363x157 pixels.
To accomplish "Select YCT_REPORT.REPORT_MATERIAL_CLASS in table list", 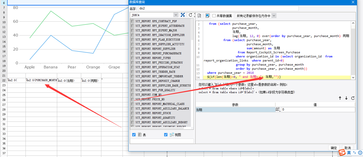I will [x=160, y=104].
